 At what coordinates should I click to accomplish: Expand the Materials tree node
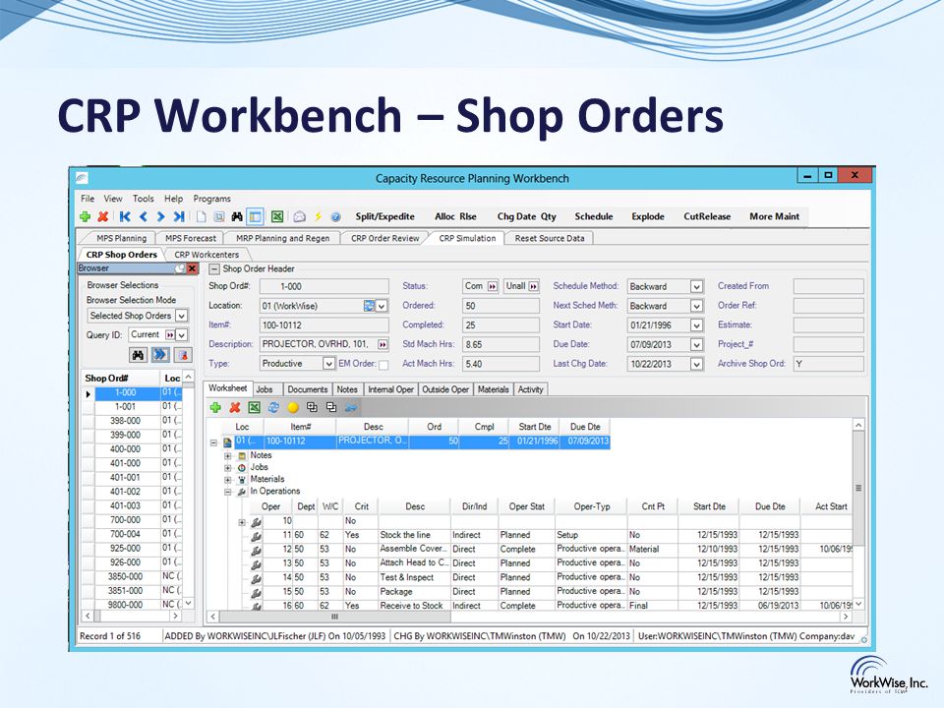pos(228,480)
